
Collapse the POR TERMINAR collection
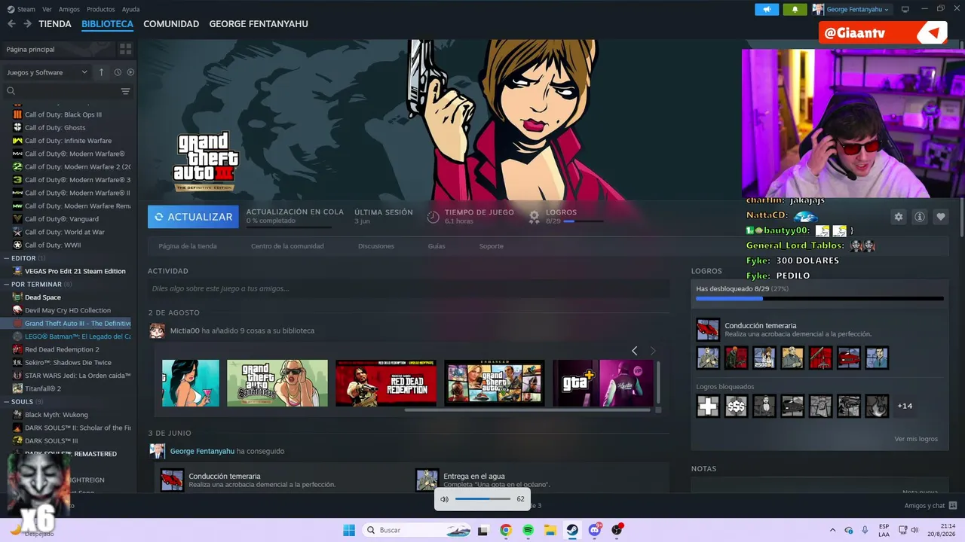point(7,285)
